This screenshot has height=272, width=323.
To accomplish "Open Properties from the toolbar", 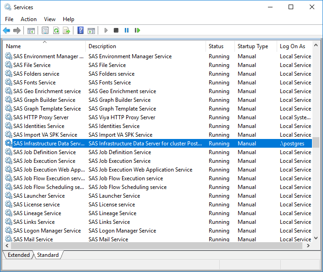I will [x=45, y=31].
